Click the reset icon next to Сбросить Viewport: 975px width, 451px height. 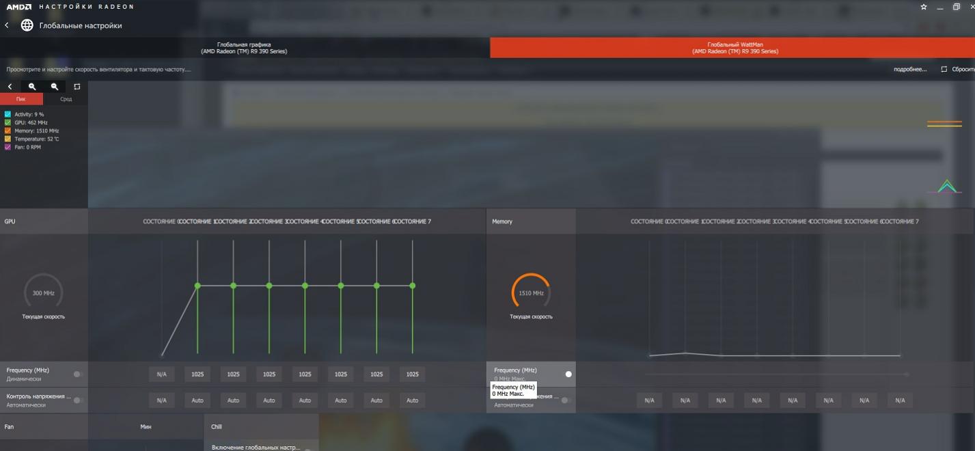pos(944,69)
